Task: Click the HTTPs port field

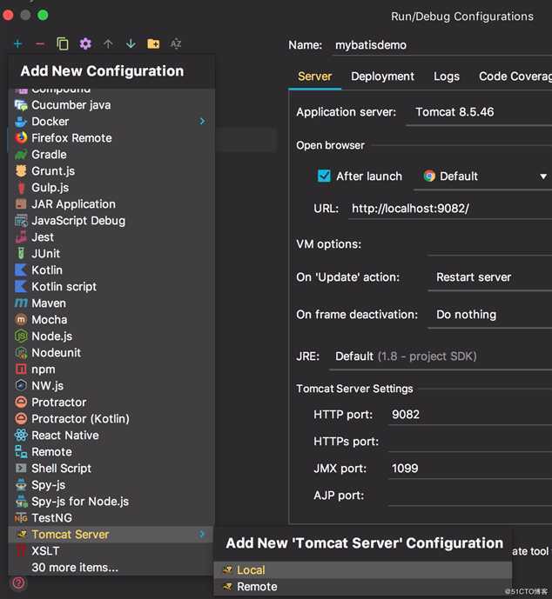Action: pos(470,442)
